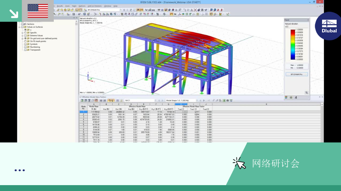Select mode number 4 row header
The image size is (341, 191).
[x=83, y=119]
